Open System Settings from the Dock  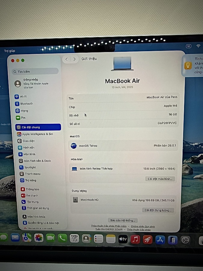(185, 240)
